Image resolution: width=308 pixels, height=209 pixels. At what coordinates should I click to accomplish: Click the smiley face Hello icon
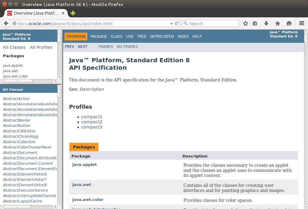click(x=289, y=23)
